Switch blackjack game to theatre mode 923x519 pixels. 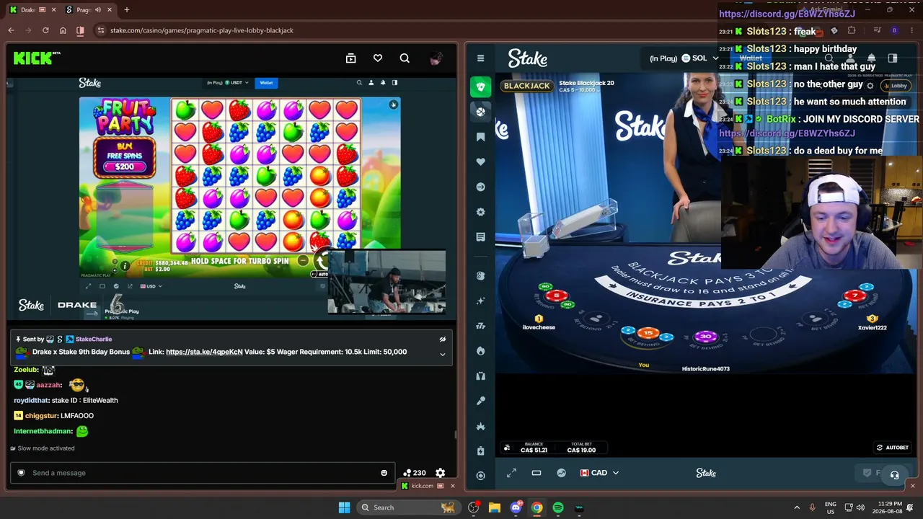(x=536, y=473)
